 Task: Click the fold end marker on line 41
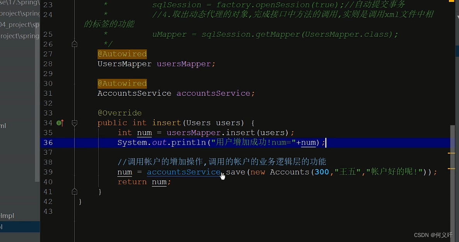click(x=75, y=192)
